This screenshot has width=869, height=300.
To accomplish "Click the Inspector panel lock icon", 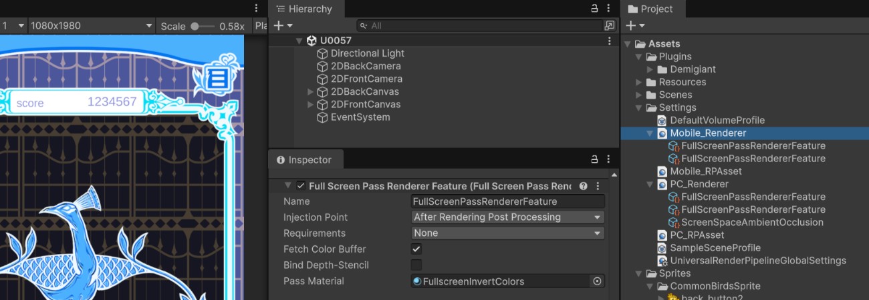I will tap(594, 160).
